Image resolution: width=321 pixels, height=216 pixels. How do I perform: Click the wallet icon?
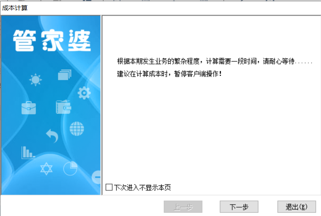[63, 107]
